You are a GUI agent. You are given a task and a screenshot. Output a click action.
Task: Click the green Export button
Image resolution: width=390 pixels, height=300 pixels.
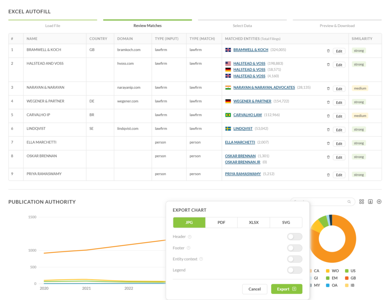pyautogui.click(x=286, y=289)
